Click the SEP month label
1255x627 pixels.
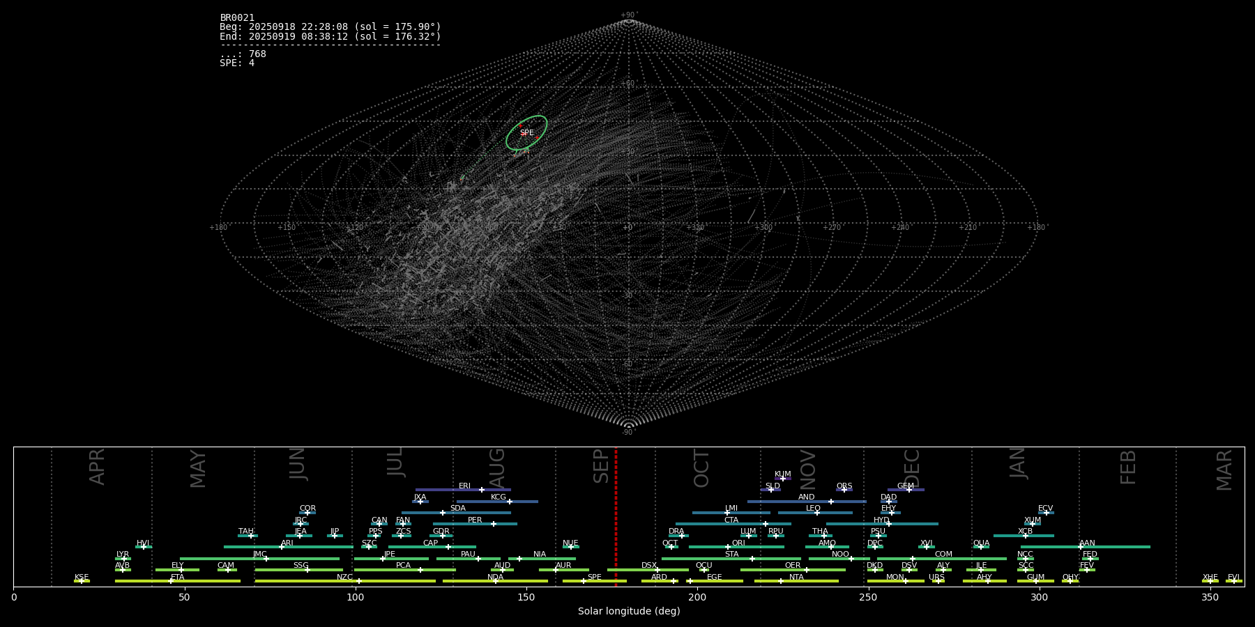click(601, 466)
